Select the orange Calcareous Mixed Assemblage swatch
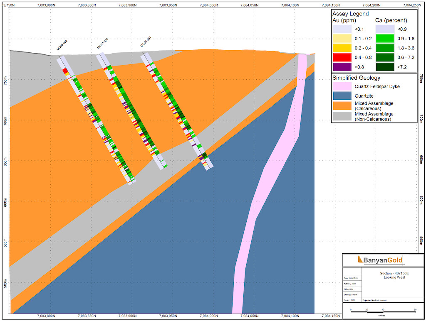The image size is (426, 321). coord(343,105)
